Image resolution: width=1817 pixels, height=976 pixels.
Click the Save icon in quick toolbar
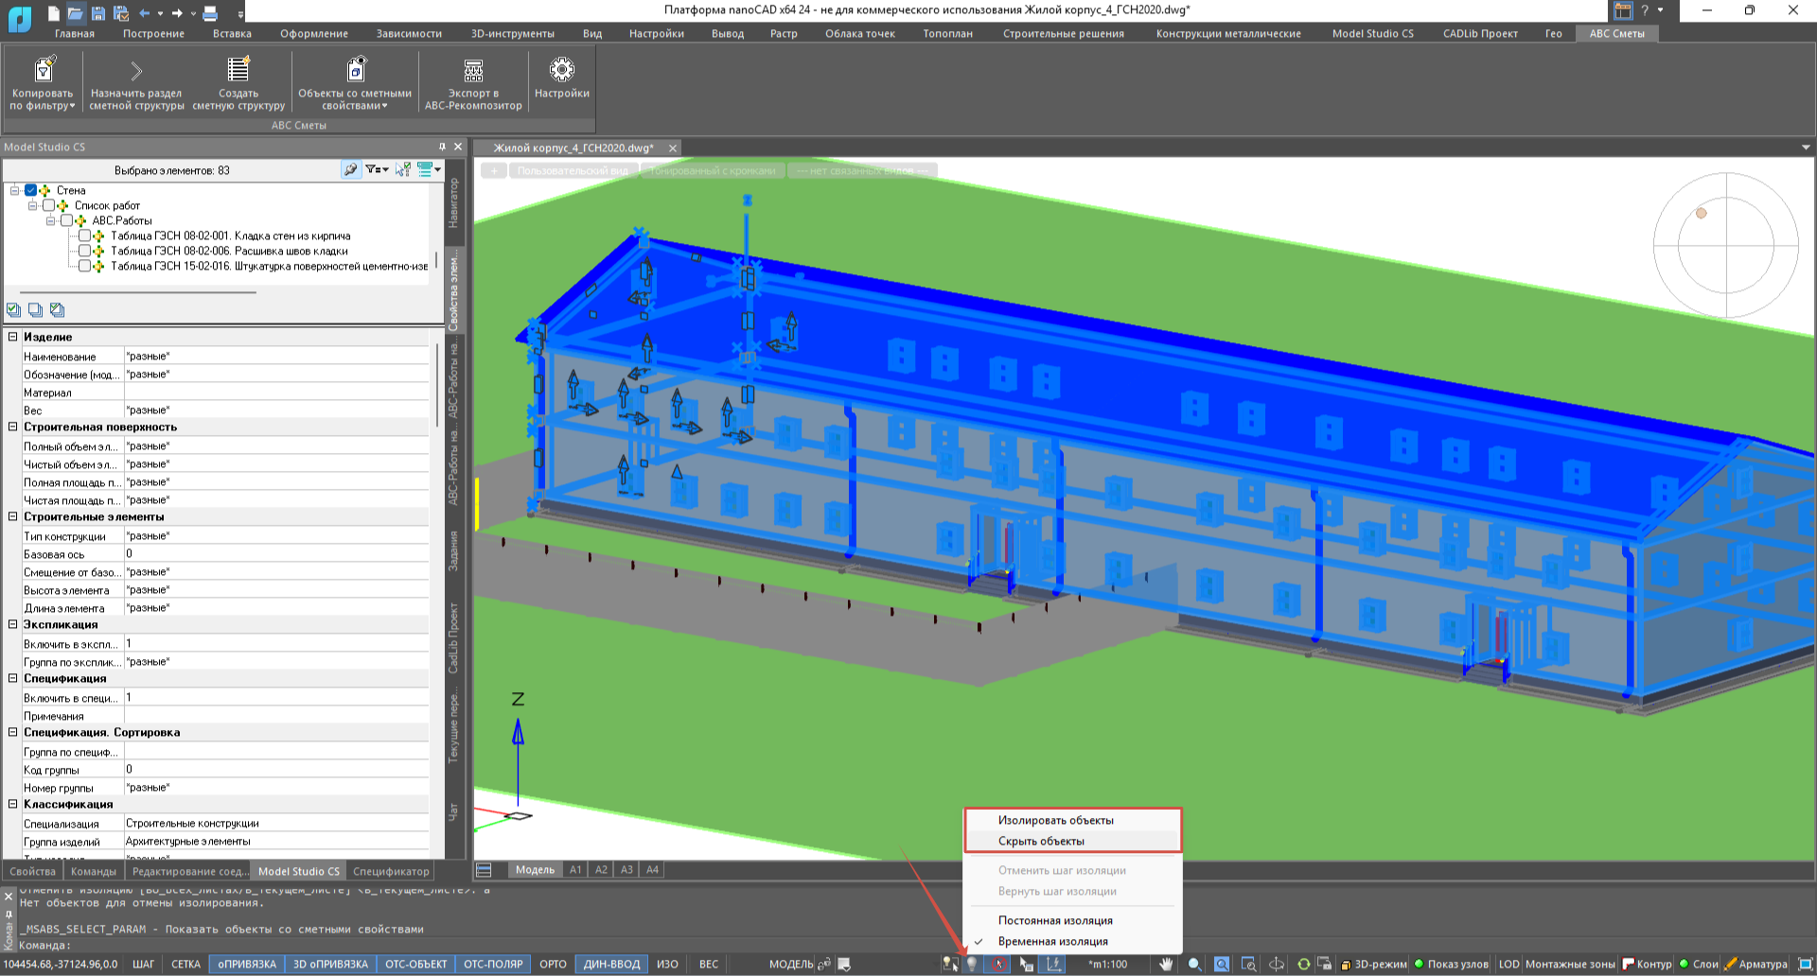(98, 13)
